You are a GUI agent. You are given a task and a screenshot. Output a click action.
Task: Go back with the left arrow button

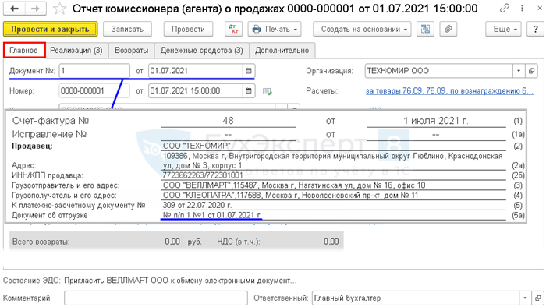point(14,9)
